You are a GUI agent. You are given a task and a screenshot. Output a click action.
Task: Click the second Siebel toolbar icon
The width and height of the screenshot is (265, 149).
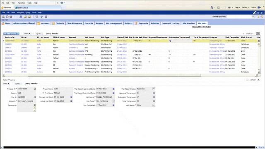click(7, 17)
